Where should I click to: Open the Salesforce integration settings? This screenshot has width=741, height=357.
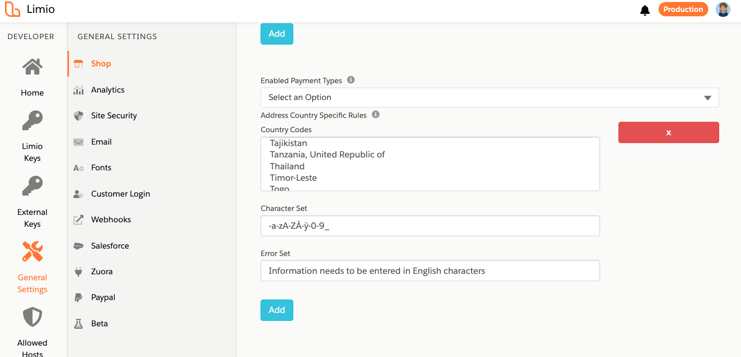pyautogui.click(x=110, y=246)
